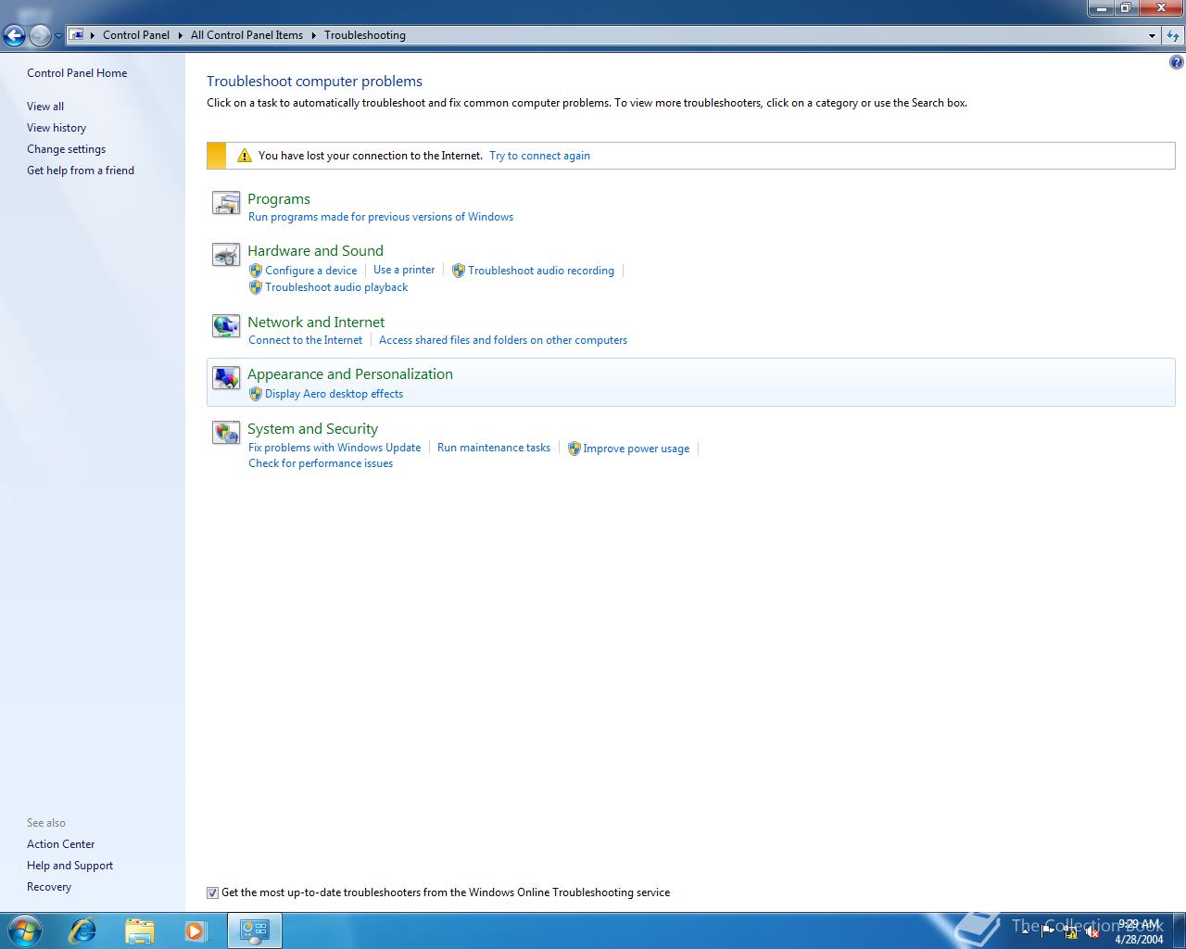1186x949 pixels.
Task: Open the Hardware and Sound heading
Action: (x=315, y=250)
